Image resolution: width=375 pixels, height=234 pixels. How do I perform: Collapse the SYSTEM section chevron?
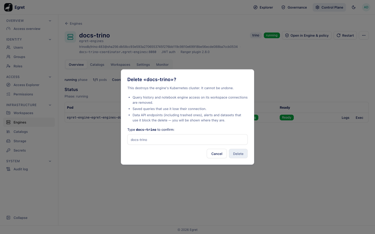tap(50, 161)
